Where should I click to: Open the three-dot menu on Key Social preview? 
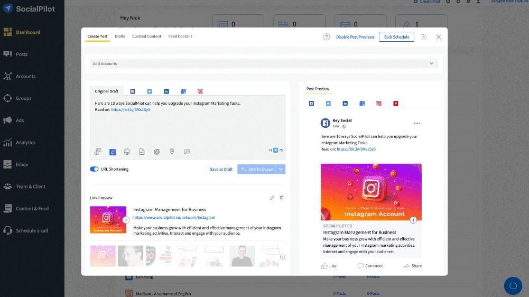point(417,123)
